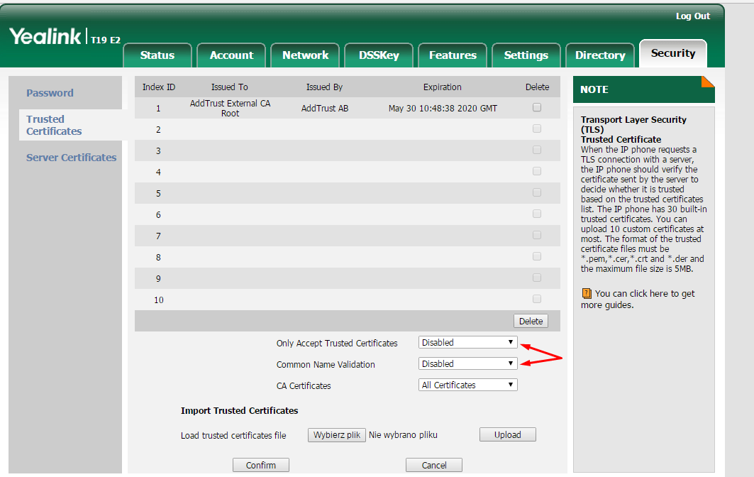Tick the delete checkbox in row 10
Image resolution: width=754 pixels, height=477 pixels.
click(537, 300)
